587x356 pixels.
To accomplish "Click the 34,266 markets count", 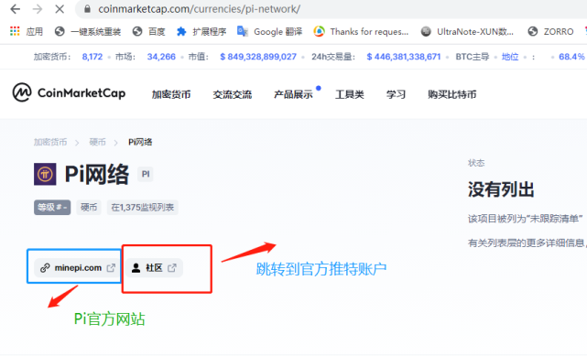I will pyautogui.click(x=161, y=57).
